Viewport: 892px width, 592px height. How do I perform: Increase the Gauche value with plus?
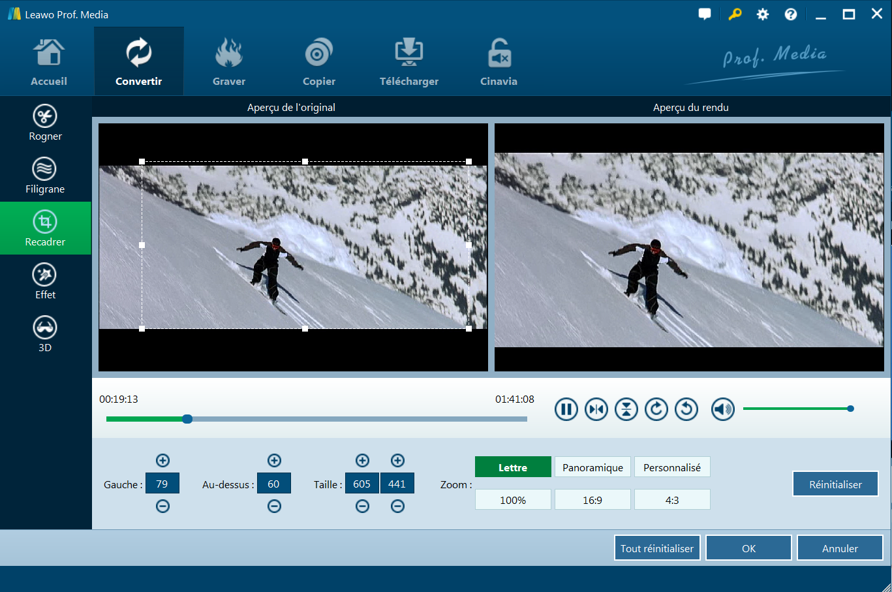162,460
